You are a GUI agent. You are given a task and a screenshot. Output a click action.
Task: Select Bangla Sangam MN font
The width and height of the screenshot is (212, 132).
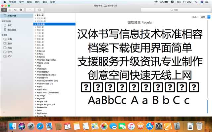point(54,104)
